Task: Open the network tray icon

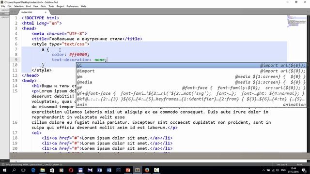Action: coord(273,170)
